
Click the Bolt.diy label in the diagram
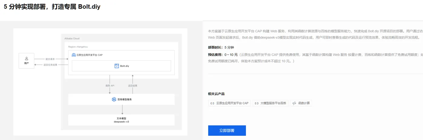[125, 66]
